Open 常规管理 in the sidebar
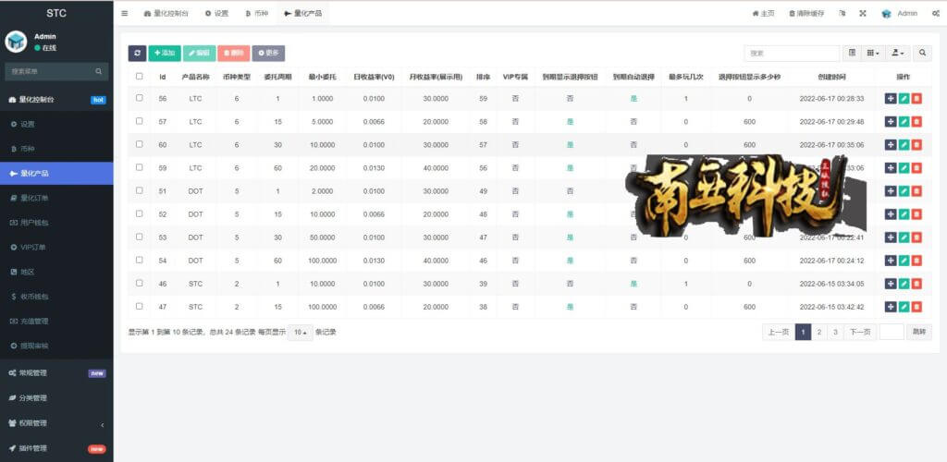 coord(56,373)
